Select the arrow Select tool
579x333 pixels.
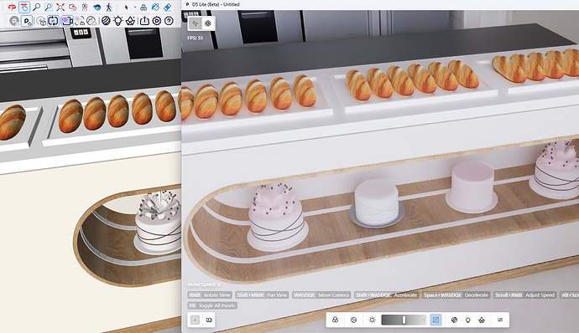point(126,7)
